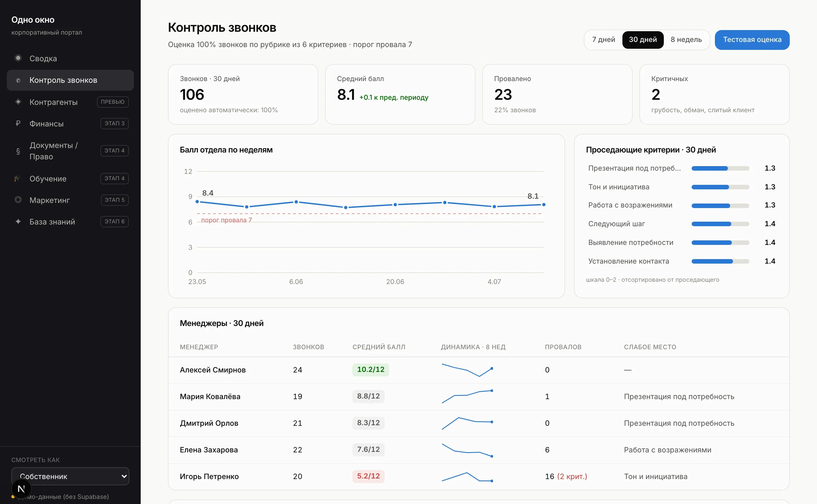Click the Контрагенты diamond icon
Image resolution: width=817 pixels, height=504 pixels.
(x=18, y=102)
